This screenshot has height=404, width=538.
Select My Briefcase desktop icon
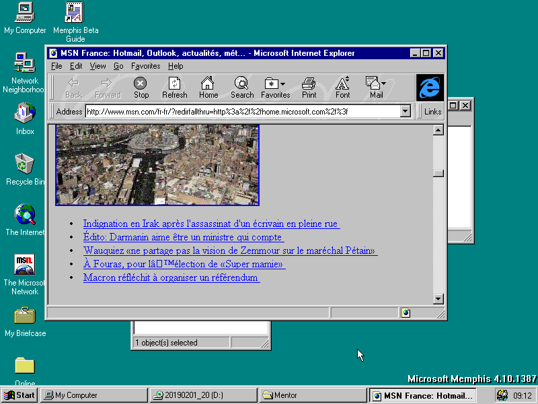coord(25,322)
